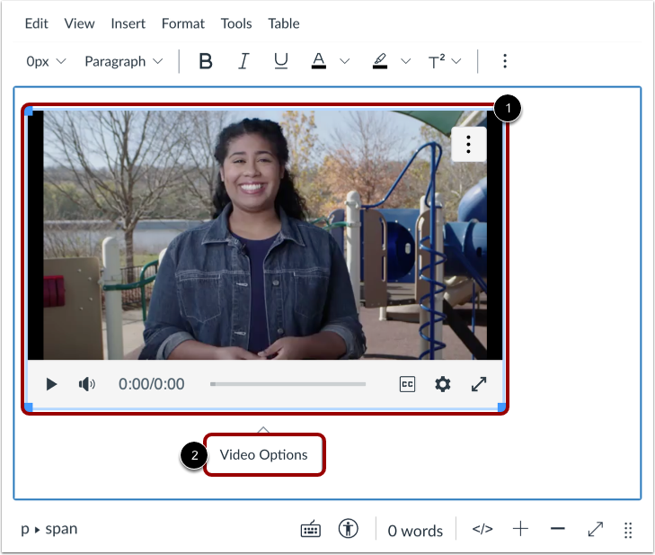Viewport: 655px width, 555px height.
Task: Apply the background highlight color button
Action: (380, 61)
